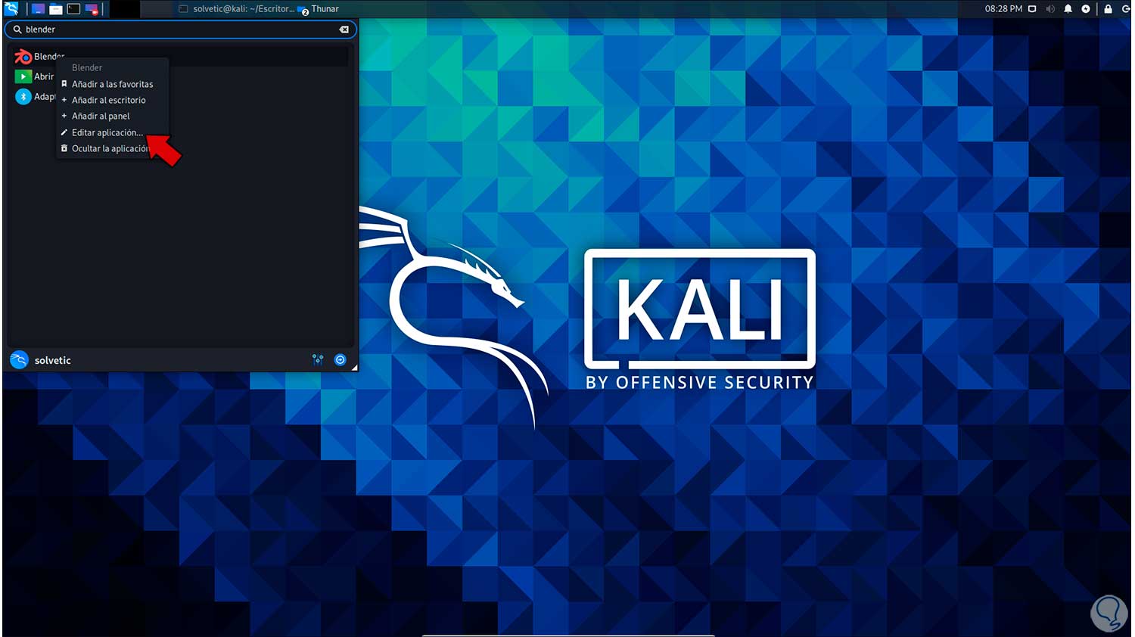Click the green Abrir run icon
This screenshot has height=637, width=1135.
pos(23,76)
